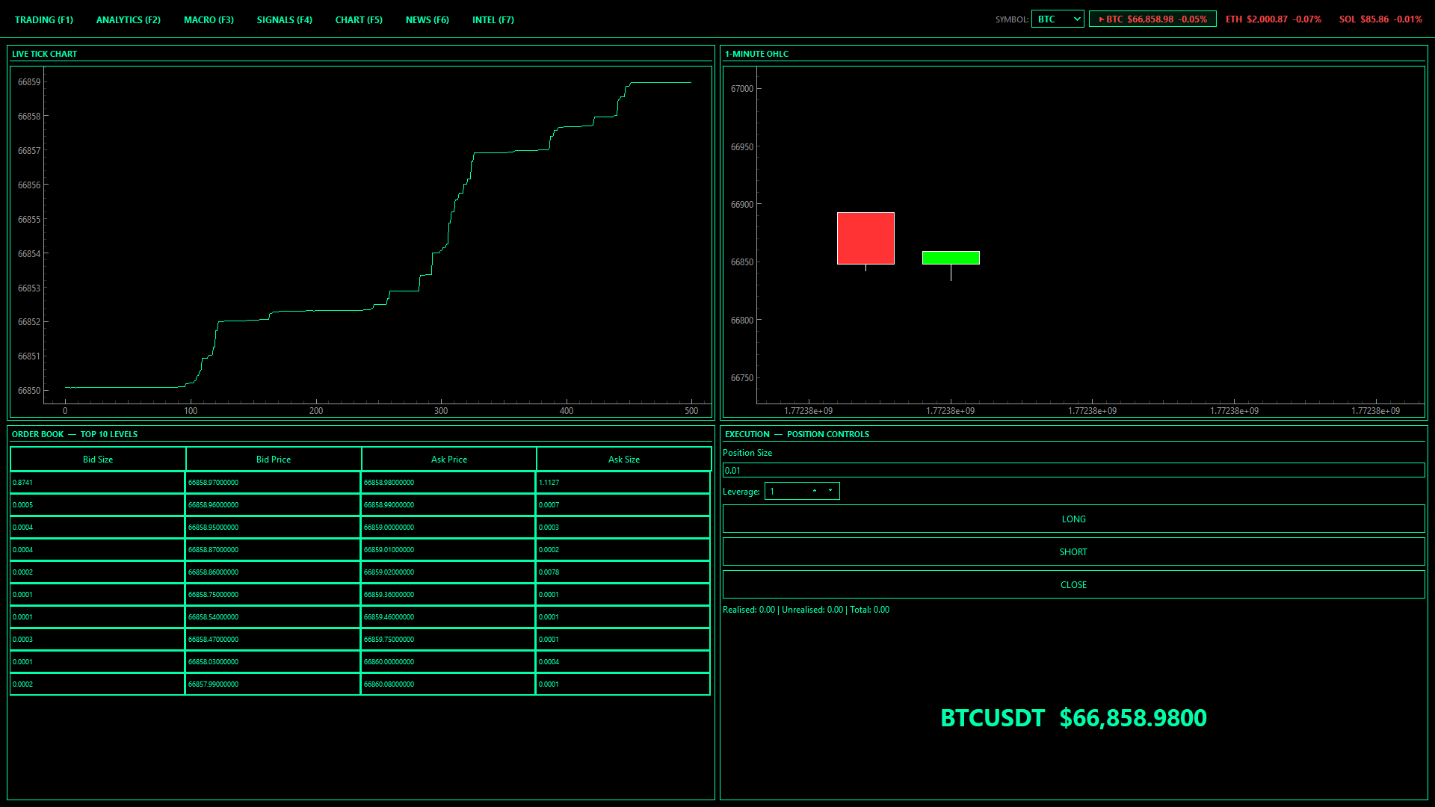Click the CLOSE position button
This screenshot has width=1435, height=807.
(1073, 585)
